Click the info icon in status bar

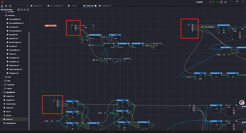244,132
